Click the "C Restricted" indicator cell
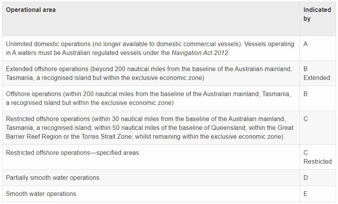The image size is (338, 204). coord(317,157)
